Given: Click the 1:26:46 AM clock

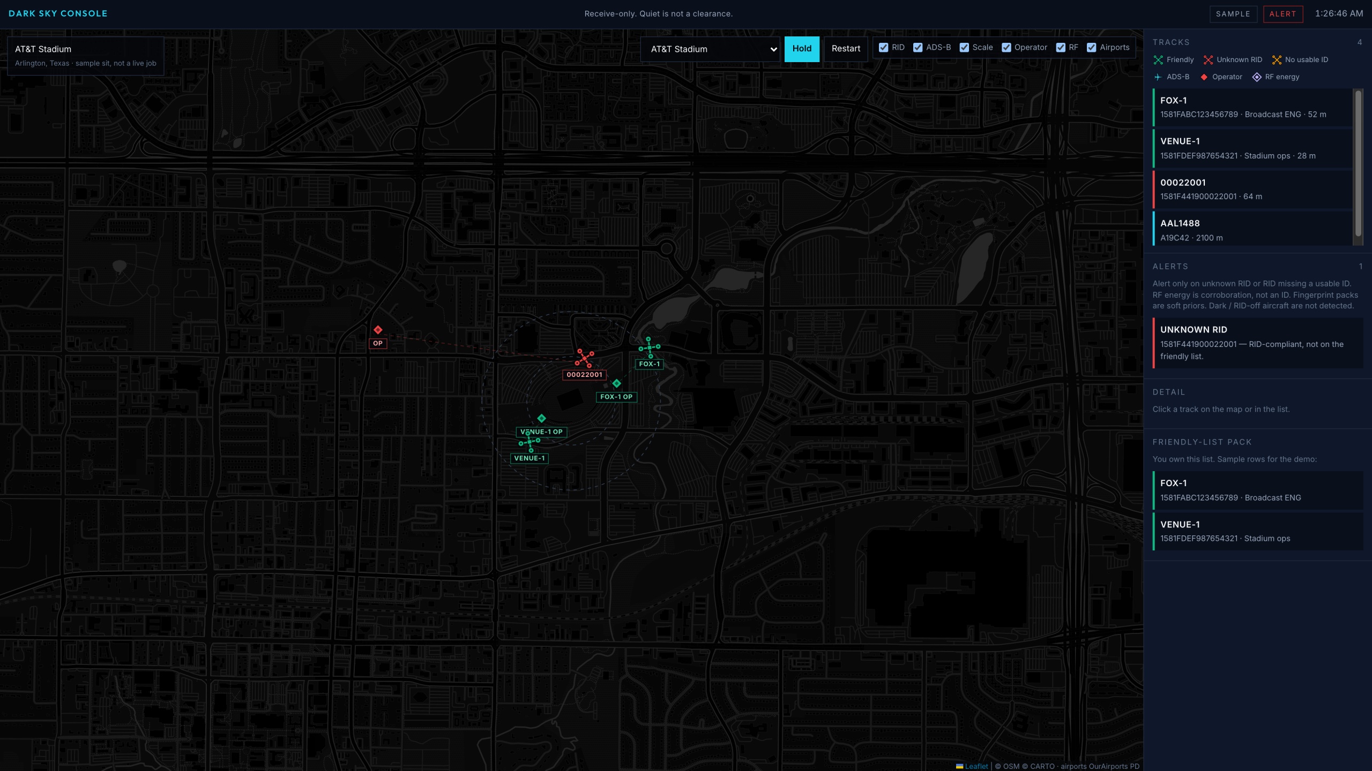Looking at the screenshot, I should (x=1339, y=13).
